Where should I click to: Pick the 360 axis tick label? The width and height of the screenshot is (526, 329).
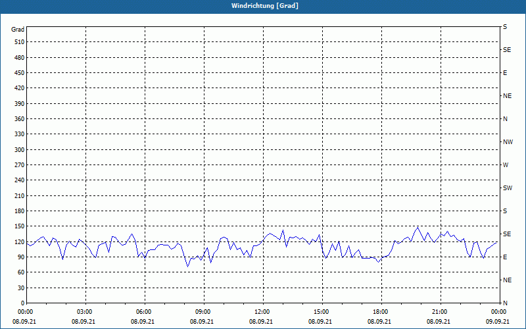click(20, 119)
